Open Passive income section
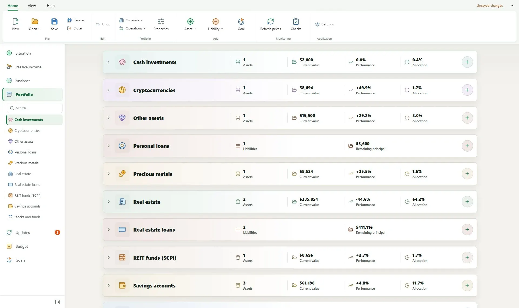This screenshot has width=519, height=308. tap(32, 67)
